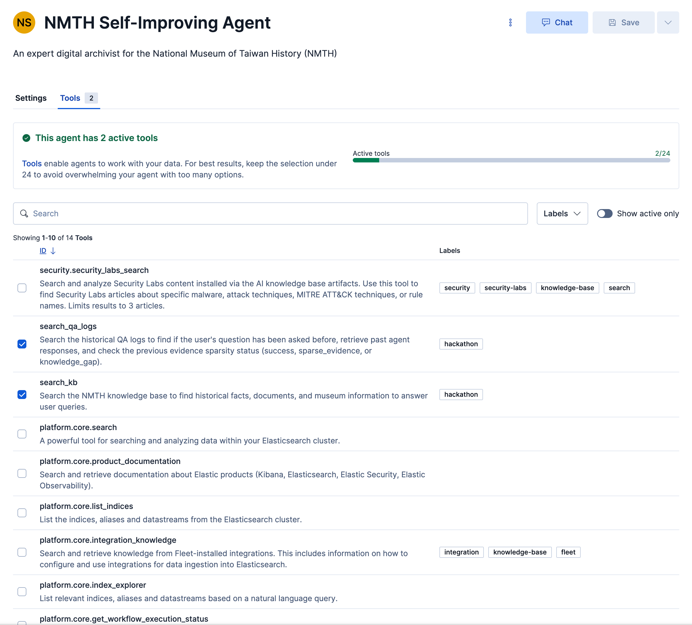Image resolution: width=692 pixels, height=625 pixels.
Task: Switch to the Settings tab
Action: coord(31,98)
